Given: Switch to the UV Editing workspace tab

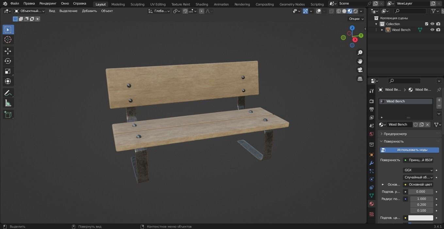Looking at the screenshot, I should pos(158,4).
